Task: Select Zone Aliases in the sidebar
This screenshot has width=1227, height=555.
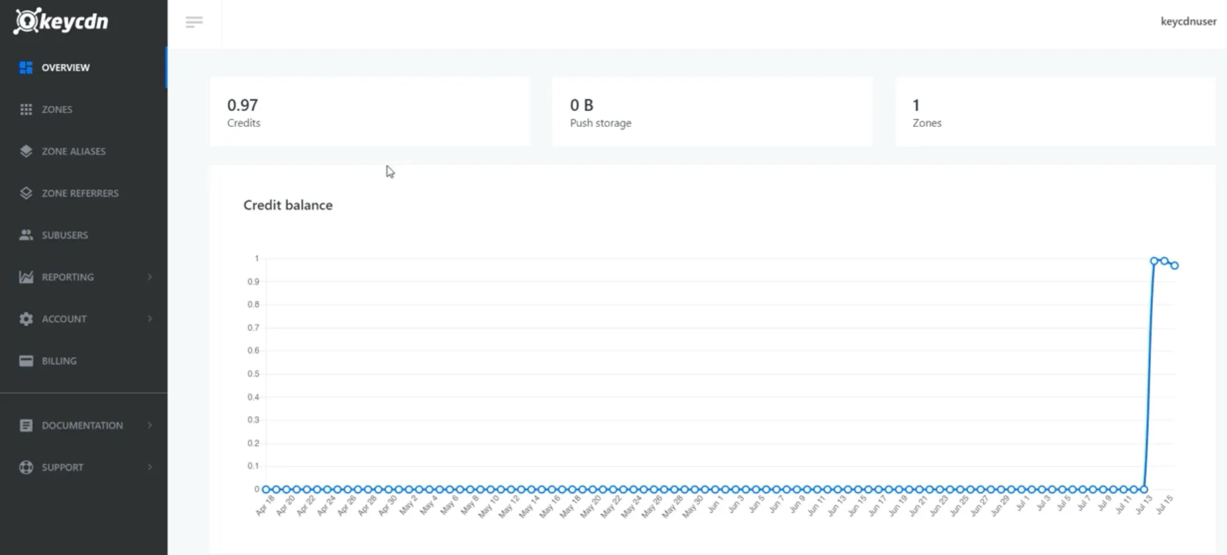Action: pos(74,151)
